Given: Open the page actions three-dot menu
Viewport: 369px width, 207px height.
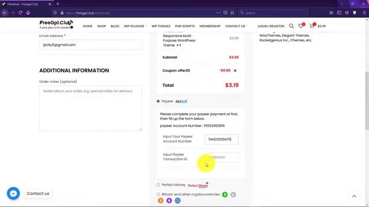Looking at the screenshot, I should coord(219,13).
